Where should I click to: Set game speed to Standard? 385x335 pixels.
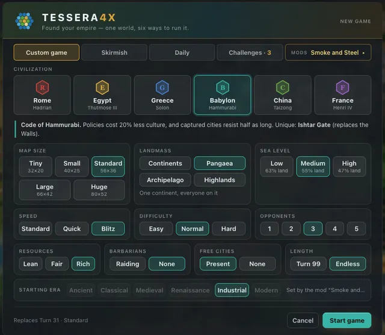click(35, 228)
